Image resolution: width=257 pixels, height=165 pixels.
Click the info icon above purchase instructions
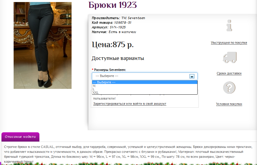coord(229,25)
